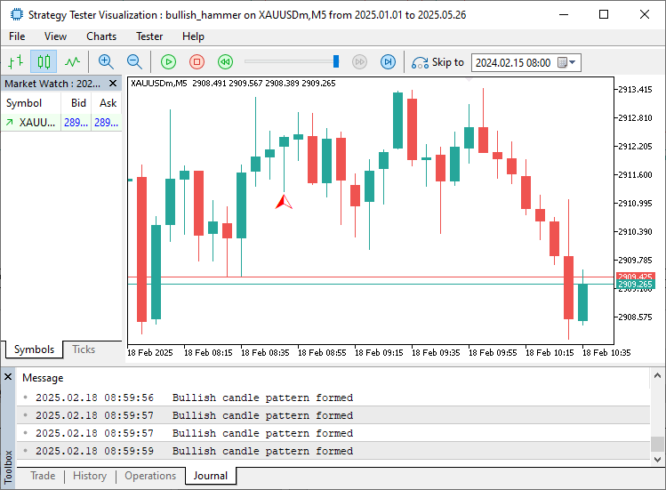666x490 pixels.
Task: Toggle candlestick chart display
Action: (44, 62)
